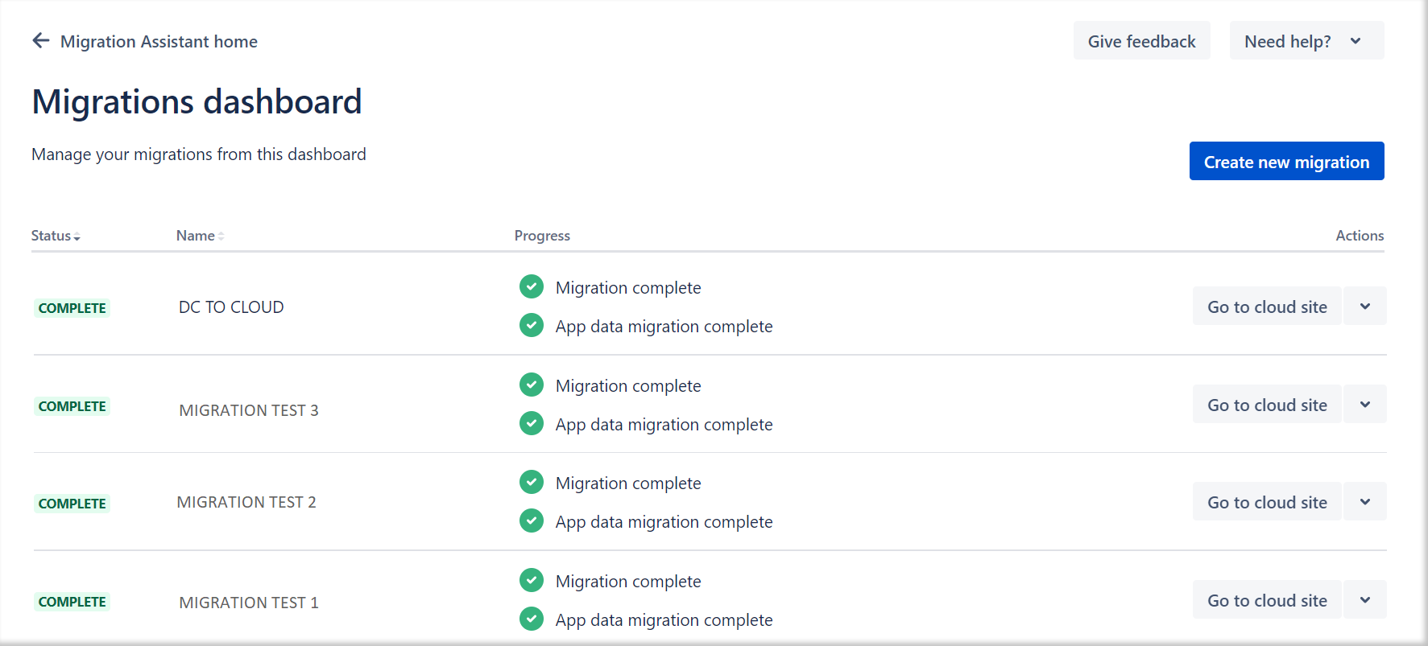Expand more actions for MIGRATION TEST 1

point(1365,600)
